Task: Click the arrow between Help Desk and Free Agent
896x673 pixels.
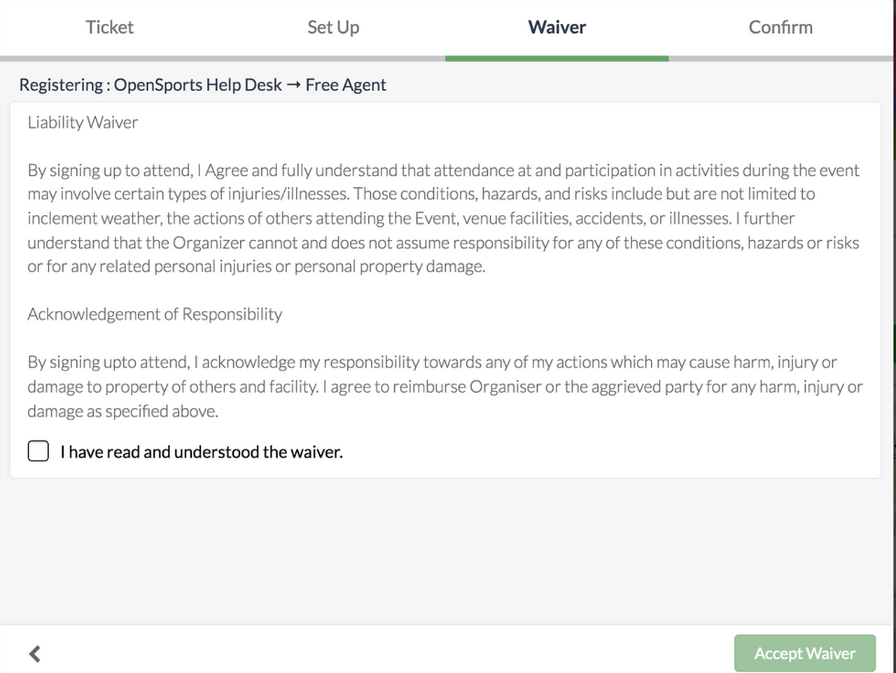Action: pos(293,85)
